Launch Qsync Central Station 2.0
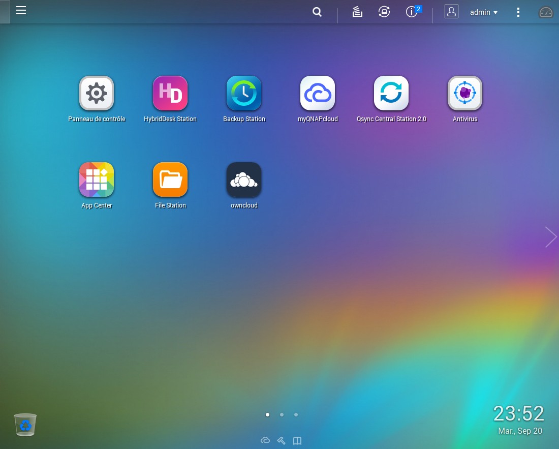 tap(391, 94)
